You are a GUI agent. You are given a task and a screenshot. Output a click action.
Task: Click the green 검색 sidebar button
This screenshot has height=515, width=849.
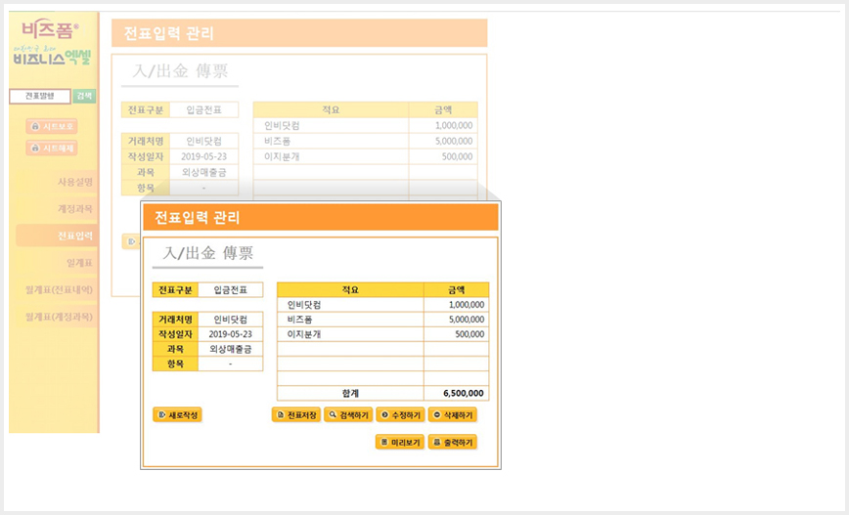(84, 97)
